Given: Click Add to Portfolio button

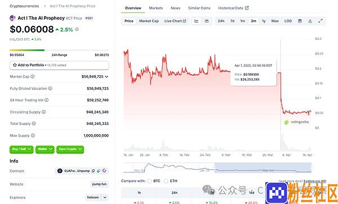Looking at the screenshot, I should (x=59, y=65).
